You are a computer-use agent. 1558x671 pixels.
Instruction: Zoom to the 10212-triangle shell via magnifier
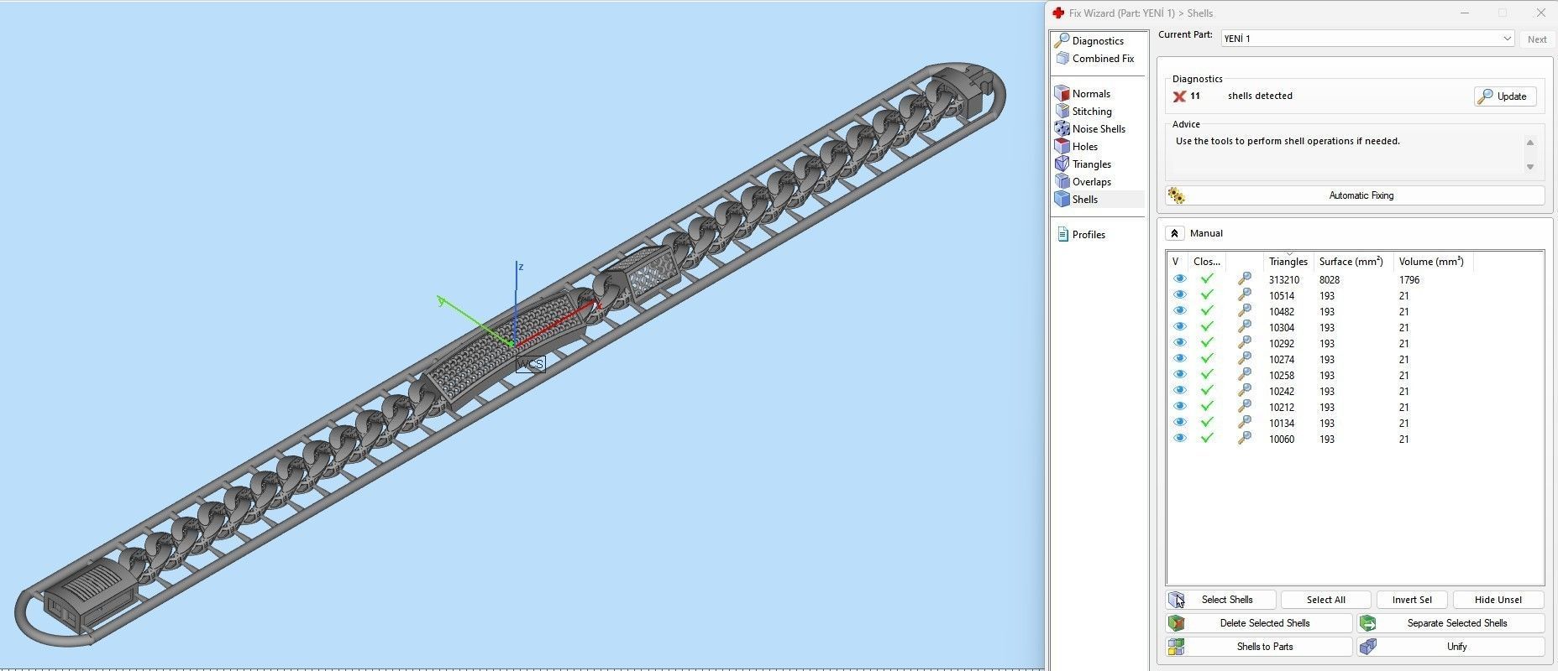click(x=1245, y=406)
